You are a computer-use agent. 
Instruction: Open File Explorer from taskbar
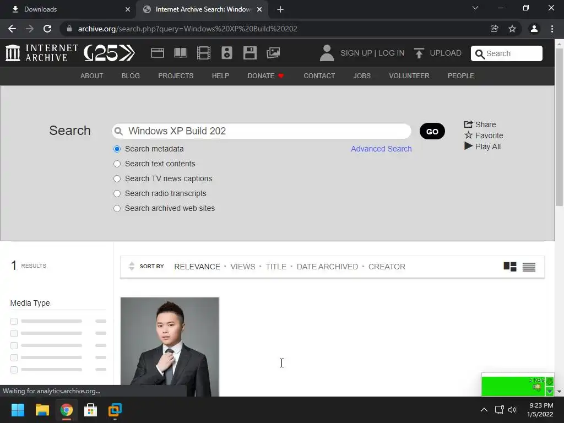(x=42, y=410)
